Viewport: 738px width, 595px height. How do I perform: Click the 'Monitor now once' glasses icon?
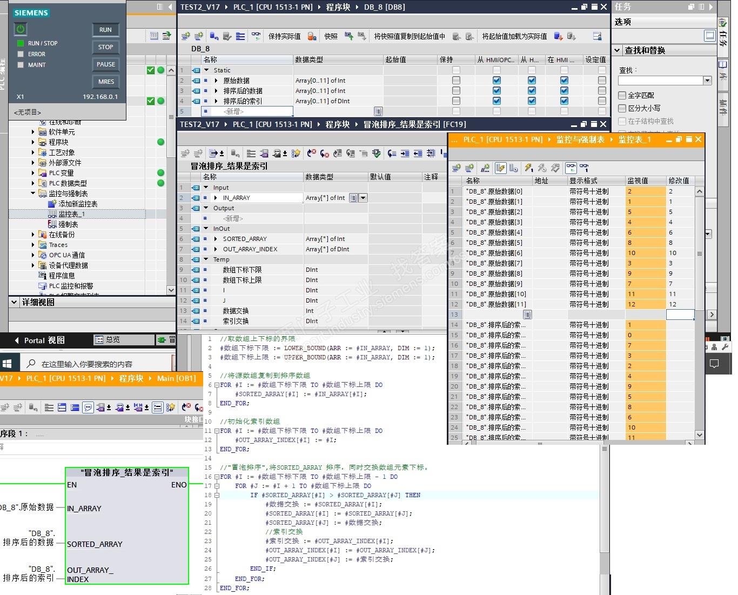tap(583, 168)
